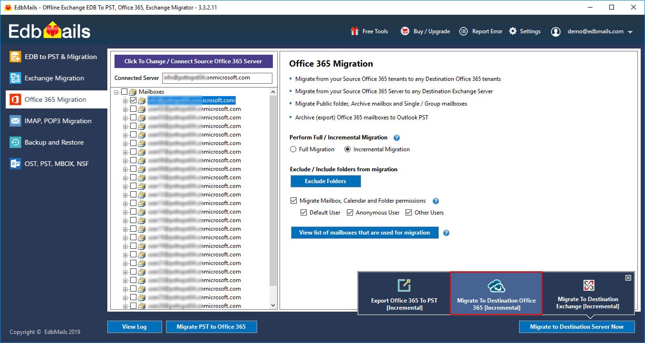Open the Report Error option
645x343 pixels.
pyautogui.click(x=481, y=31)
